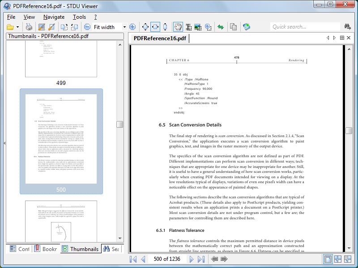Image resolution: width=358 pixels, height=268 pixels.
Task: Click the Print icon in toolbar
Action: 29,27
